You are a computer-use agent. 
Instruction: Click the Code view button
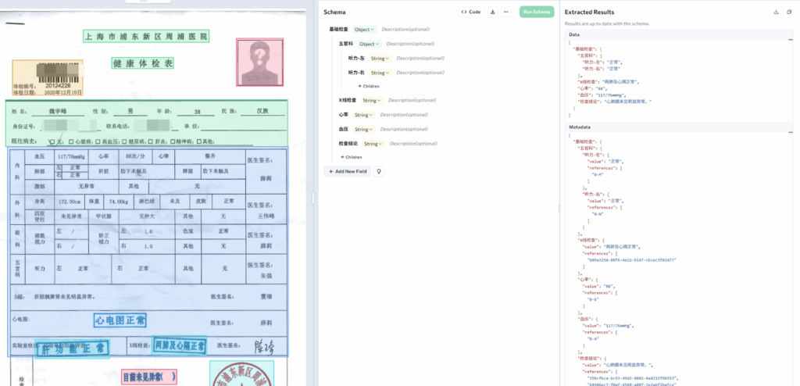471,13
